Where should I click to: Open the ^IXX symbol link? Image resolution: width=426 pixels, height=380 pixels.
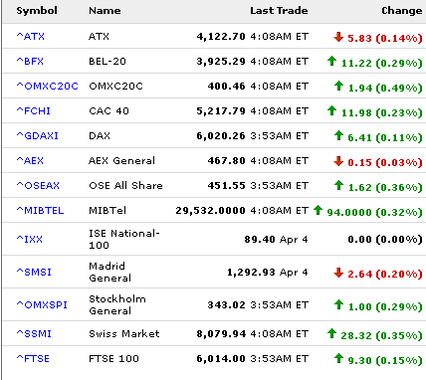30,239
